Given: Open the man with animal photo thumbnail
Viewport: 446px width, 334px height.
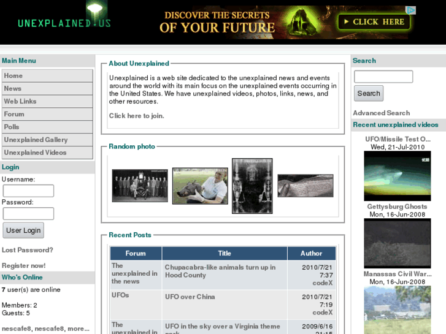Looking at the screenshot, I should point(200,186).
